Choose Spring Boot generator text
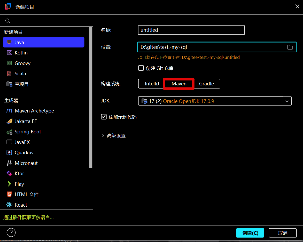 pos(28,132)
